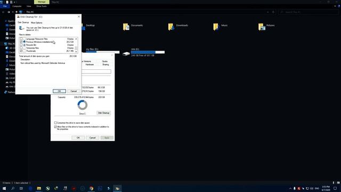Open the Drive Tools tab

pos(42,6)
